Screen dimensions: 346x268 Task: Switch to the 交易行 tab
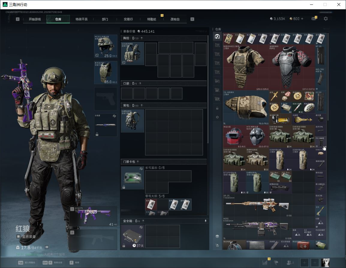coord(128,19)
